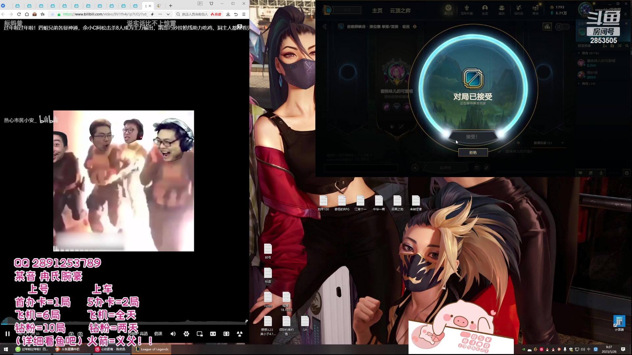This screenshot has width=632, height=355.
Task: Open the 商城 store icon
Action: click(536, 10)
